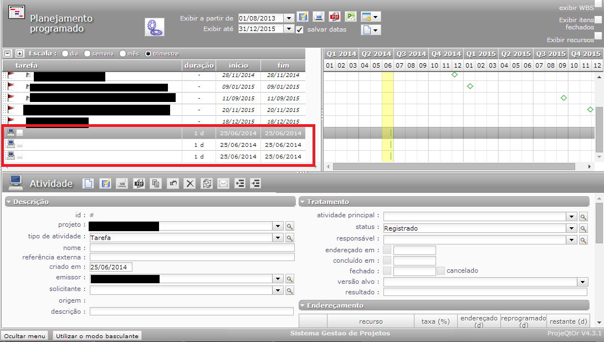This screenshot has width=604, height=342.
Task: Select the 'dia' scale radio button
Action: (65, 54)
